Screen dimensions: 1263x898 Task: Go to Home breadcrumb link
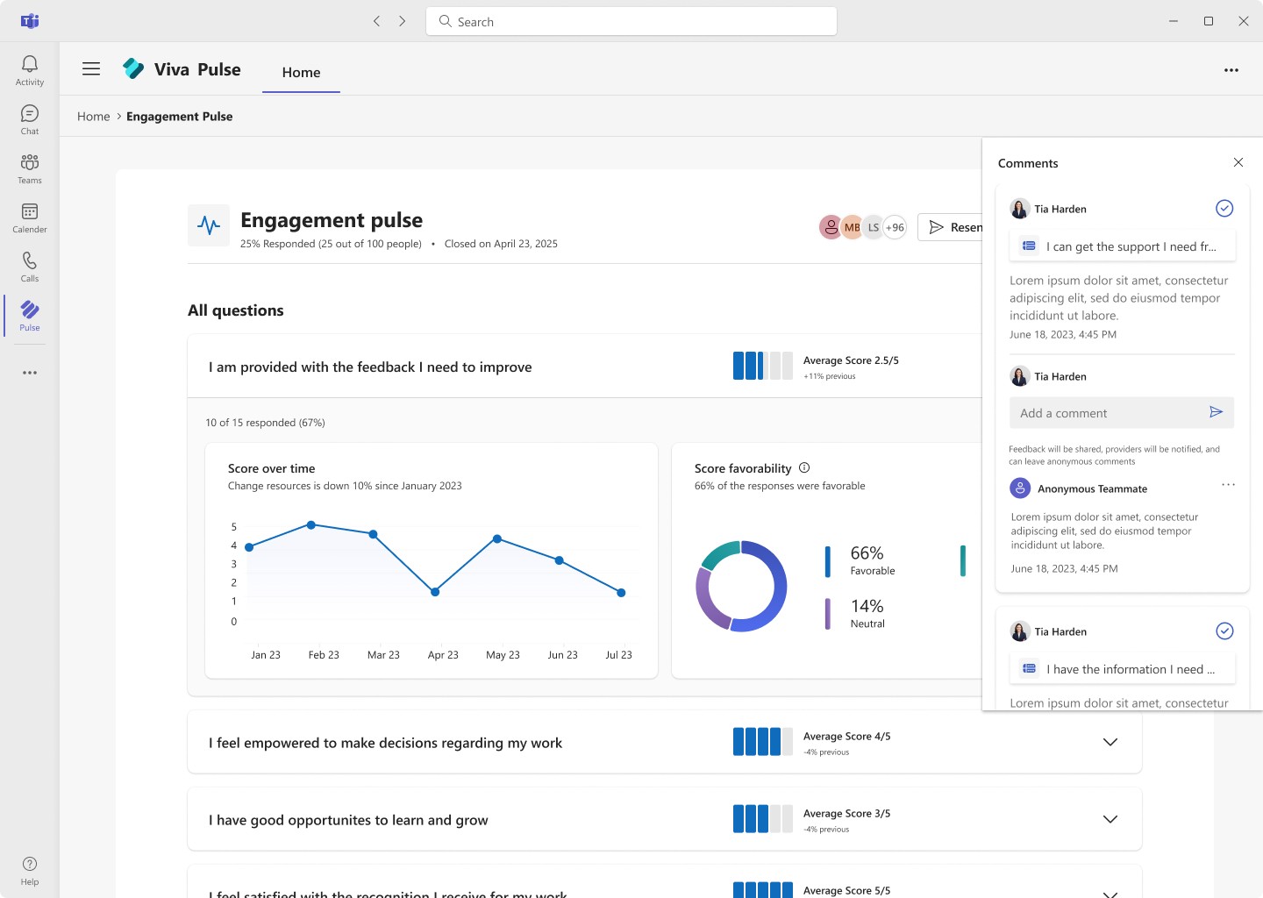click(x=94, y=116)
